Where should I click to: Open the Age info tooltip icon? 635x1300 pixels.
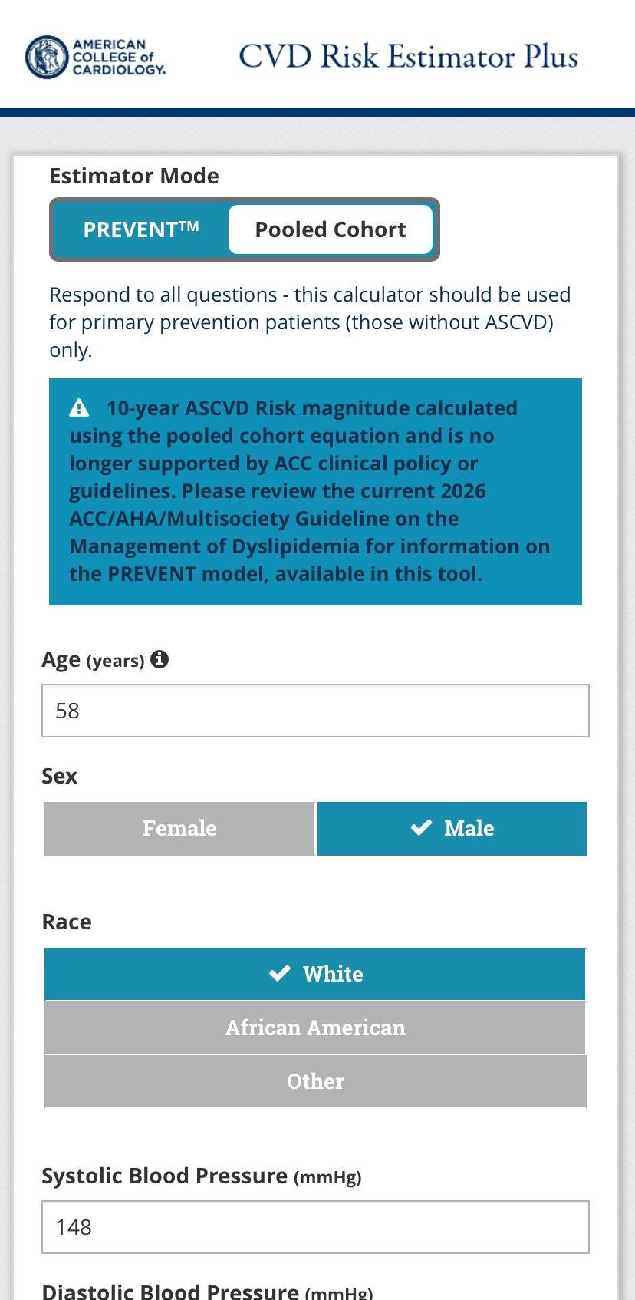pyautogui.click(x=160, y=658)
